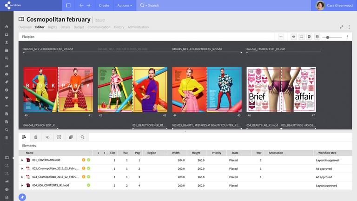Open the Administration tab
Image resolution: width=357 pixels, height=201 pixels.
click(138, 27)
